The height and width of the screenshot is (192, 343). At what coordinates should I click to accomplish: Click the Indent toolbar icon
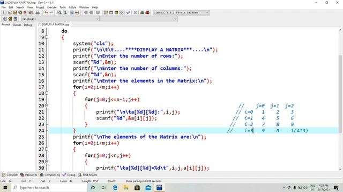(x=86, y=13)
